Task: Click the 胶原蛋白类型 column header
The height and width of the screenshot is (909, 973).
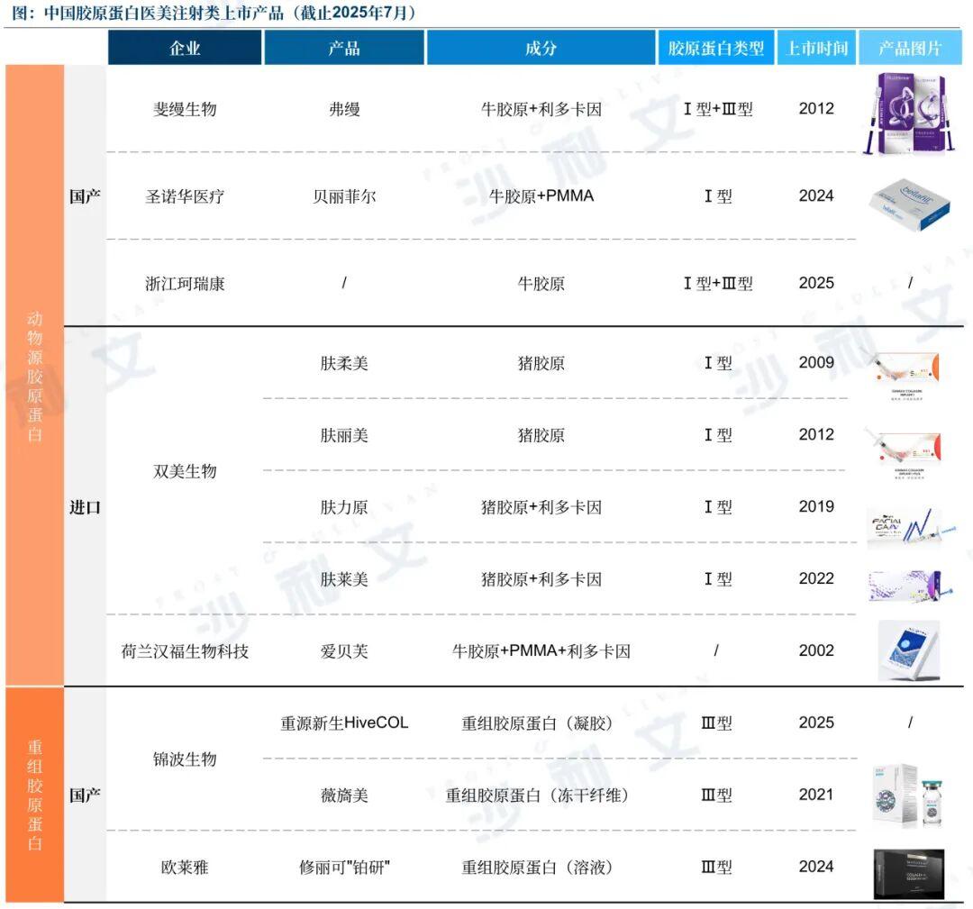Action: pyautogui.click(x=715, y=49)
